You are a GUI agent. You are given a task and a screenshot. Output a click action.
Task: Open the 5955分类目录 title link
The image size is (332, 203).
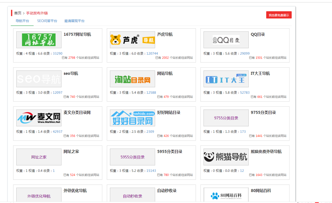click(x=170, y=152)
